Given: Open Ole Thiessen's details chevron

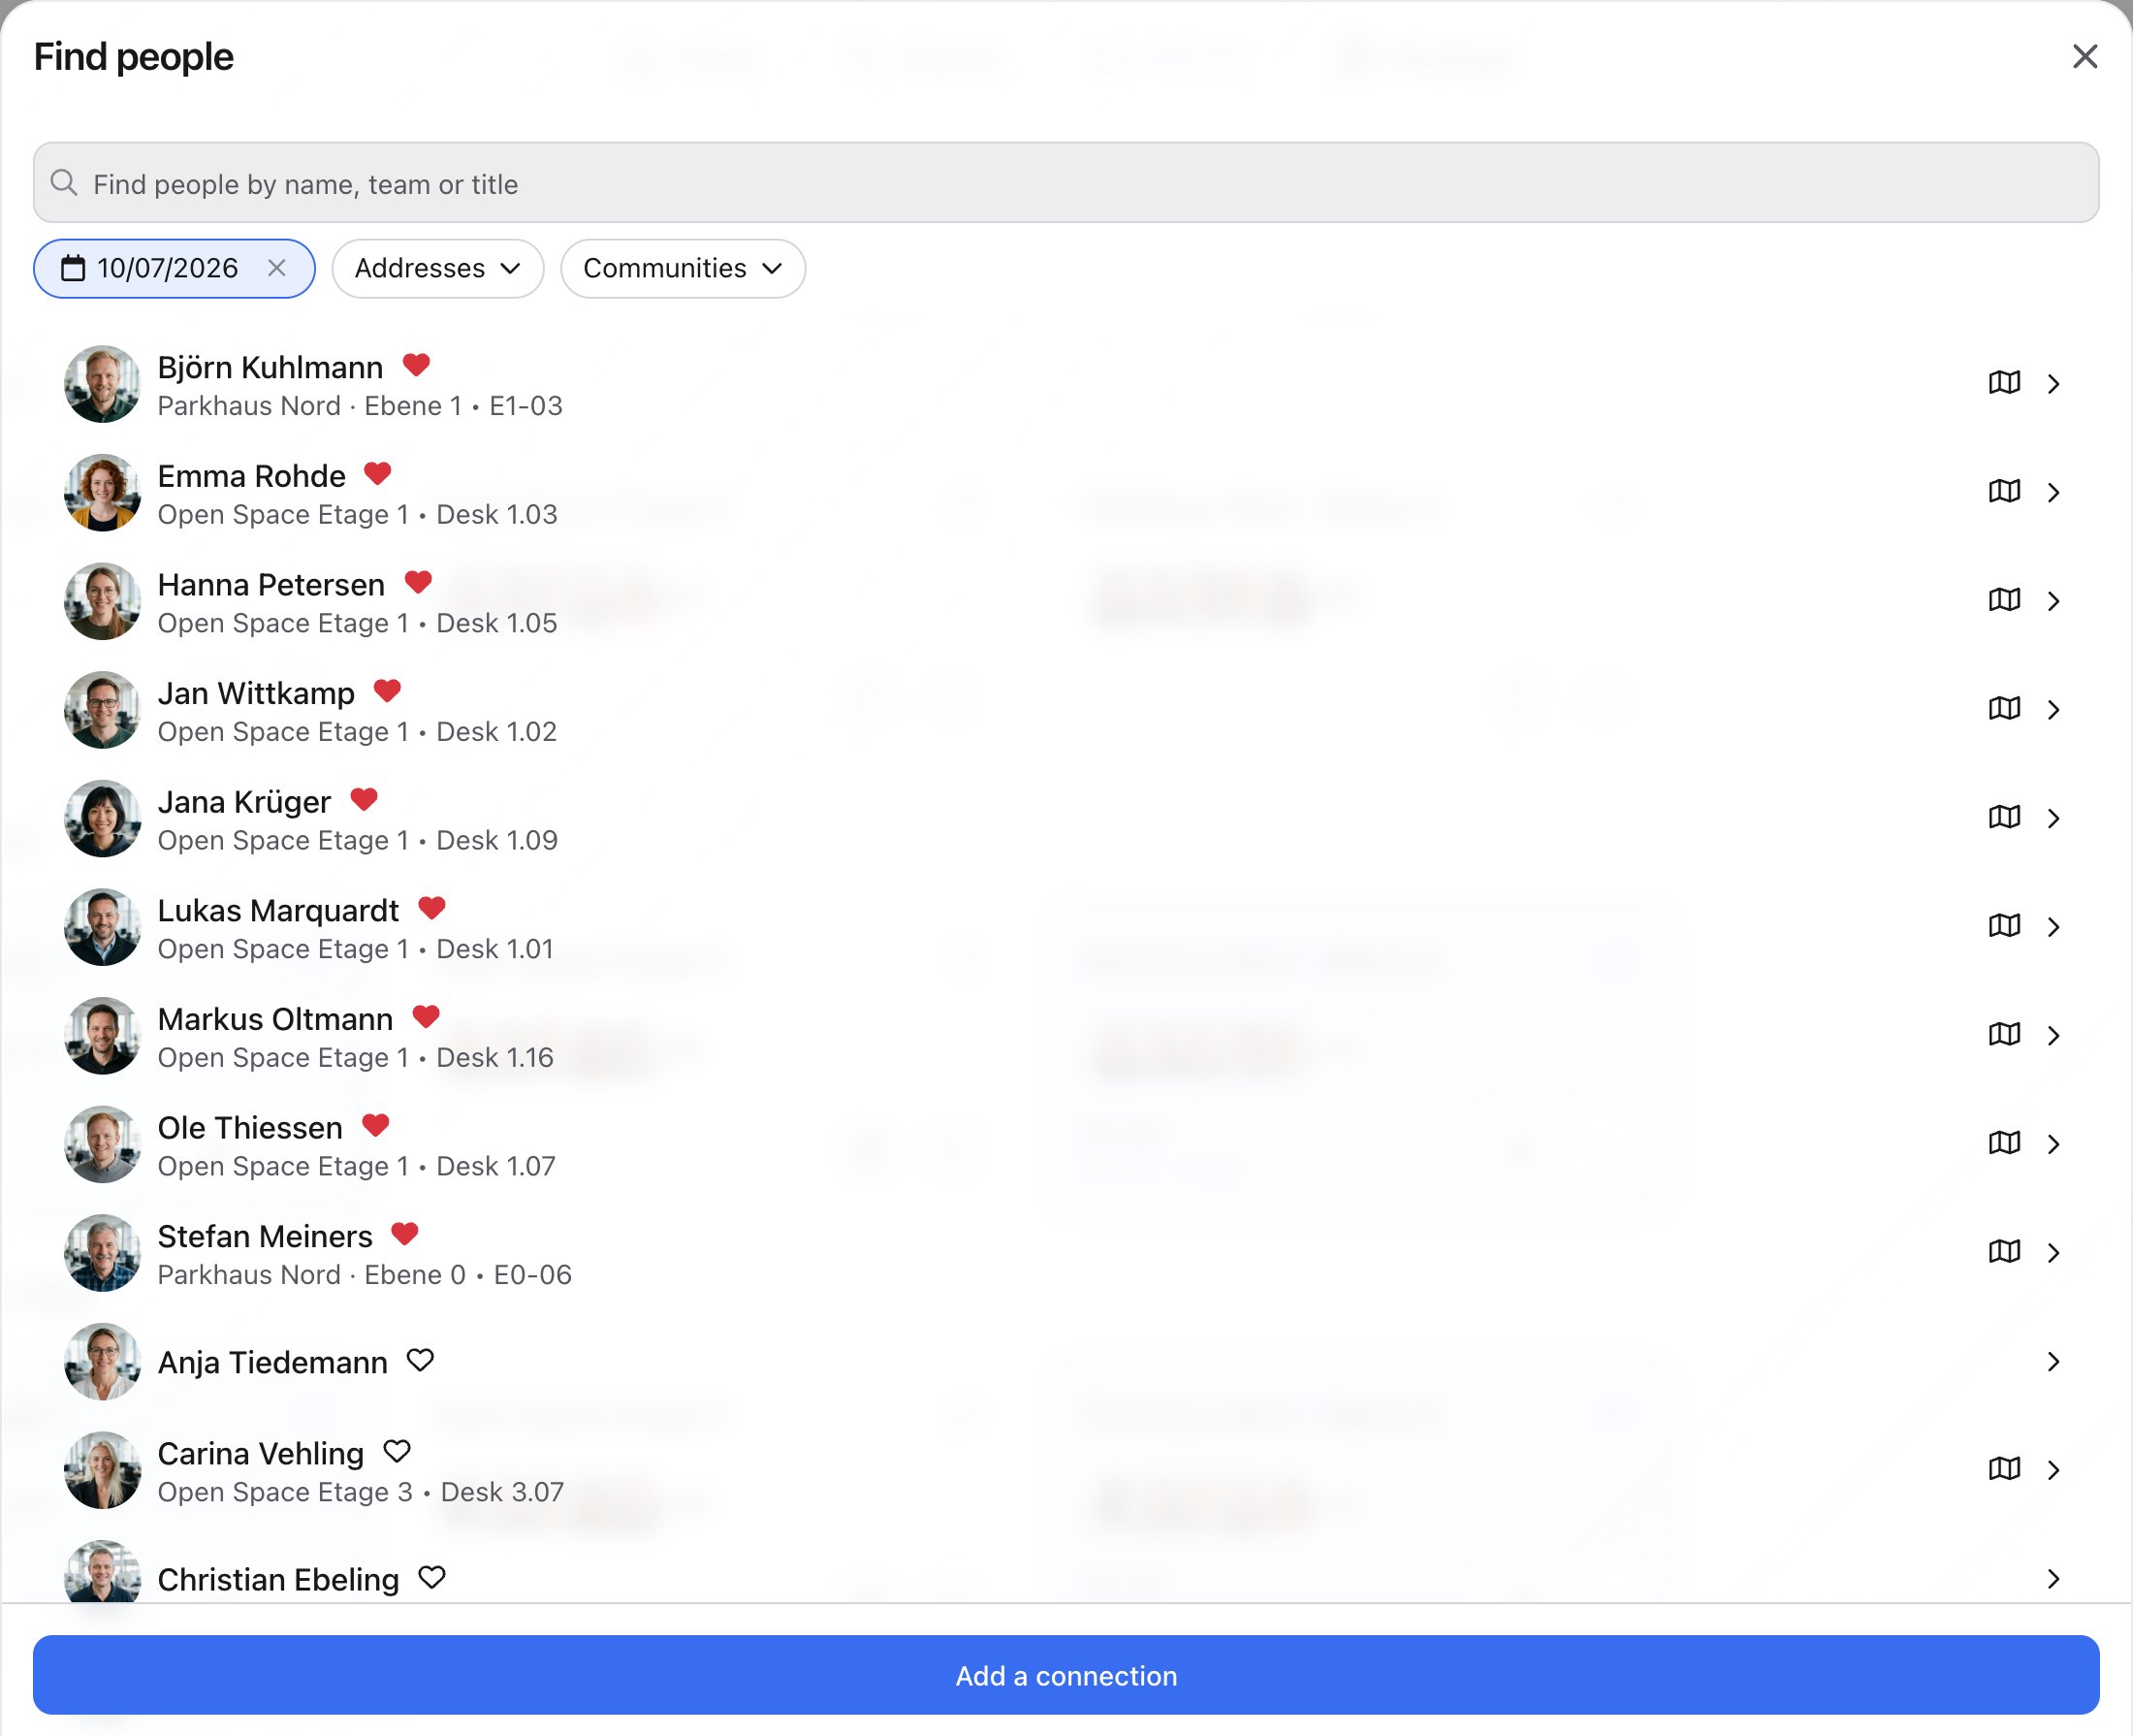Looking at the screenshot, I should point(2053,1144).
